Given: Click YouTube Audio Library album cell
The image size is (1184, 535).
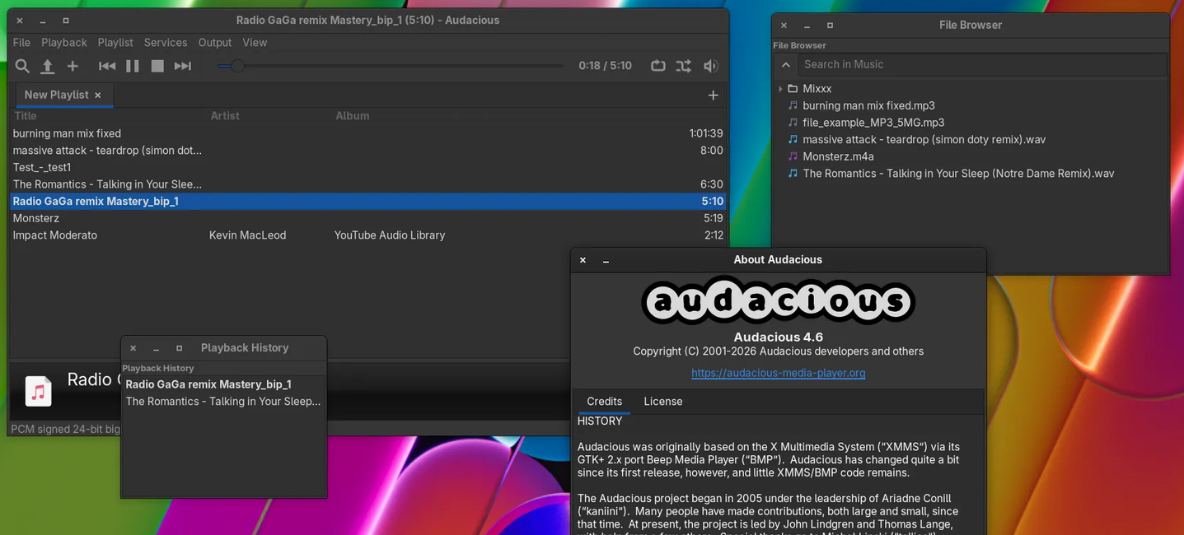Looking at the screenshot, I should click(390, 235).
